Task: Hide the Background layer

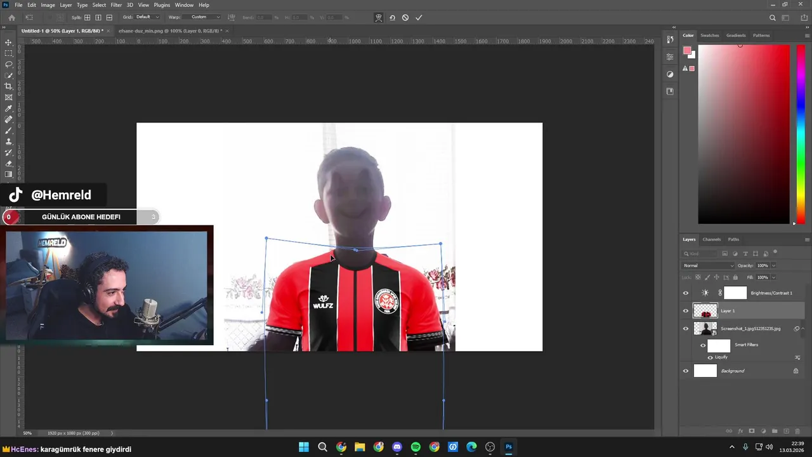Action: pos(685,371)
